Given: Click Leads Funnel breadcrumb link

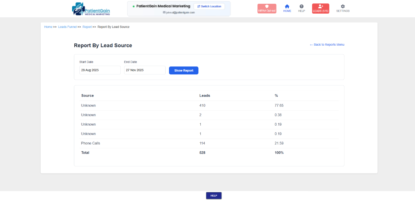Looking at the screenshot, I should click(x=68, y=27).
